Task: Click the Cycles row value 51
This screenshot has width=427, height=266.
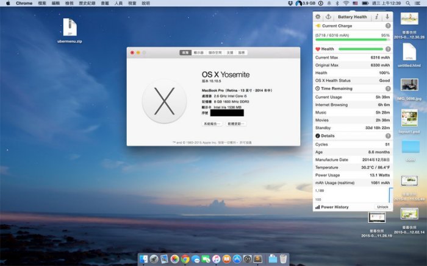Action: pyautogui.click(x=387, y=144)
